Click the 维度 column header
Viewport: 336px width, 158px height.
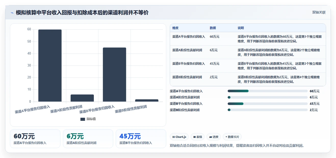point(175,28)
